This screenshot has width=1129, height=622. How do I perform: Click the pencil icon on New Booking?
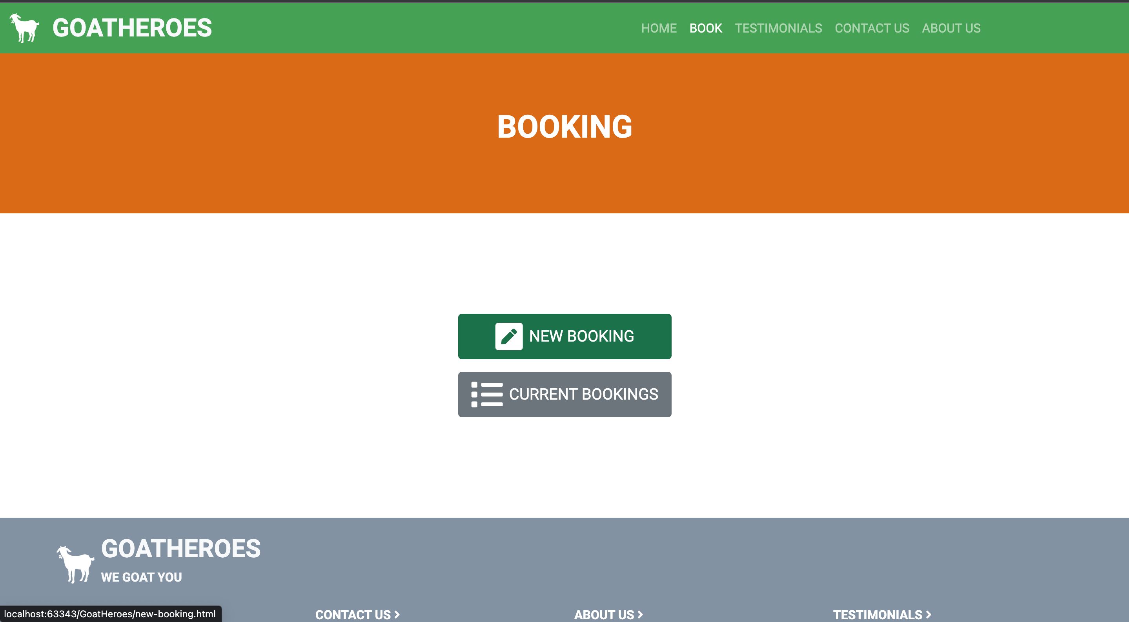click(x=508, y=336)
